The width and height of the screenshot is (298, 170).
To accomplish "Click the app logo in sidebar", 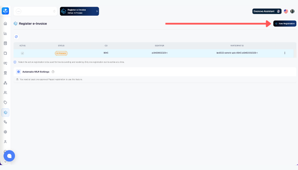I will point(5,11).
